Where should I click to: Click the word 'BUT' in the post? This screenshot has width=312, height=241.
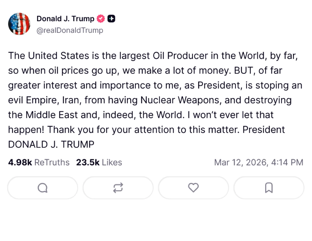pyautogui.click(x=241, y=71)
